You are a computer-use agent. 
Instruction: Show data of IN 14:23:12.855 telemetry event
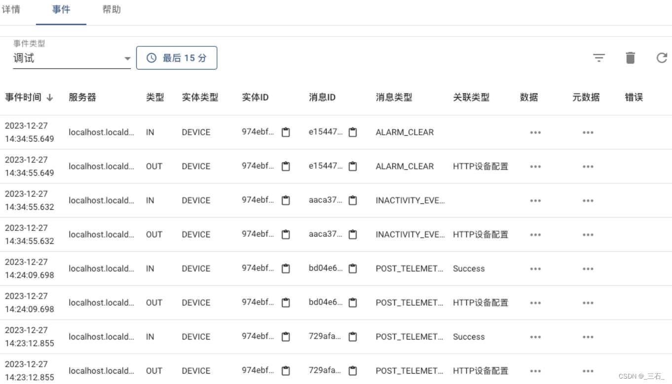[535, 337]
